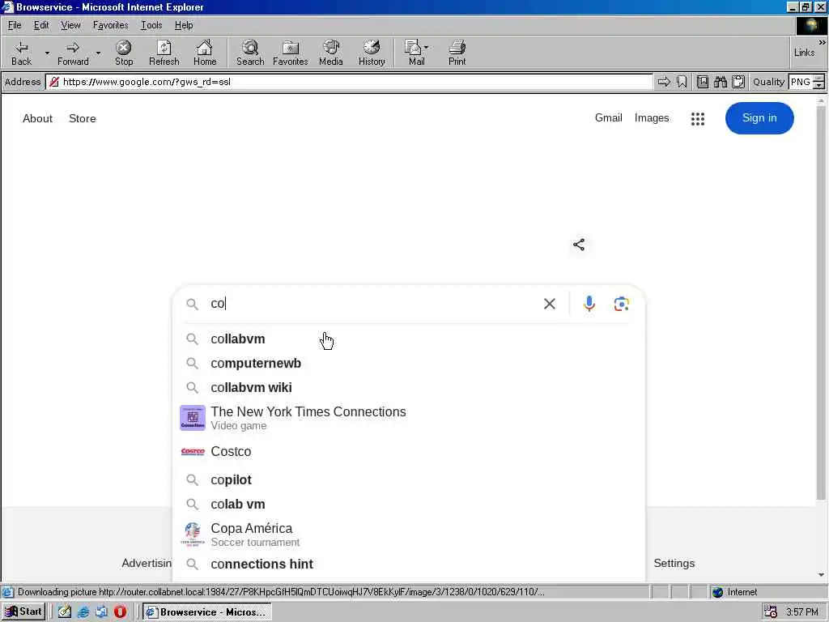This screenshot has height=622, width=829.
Task: Open the Settings link in the footer
Action: pos(674,564)
